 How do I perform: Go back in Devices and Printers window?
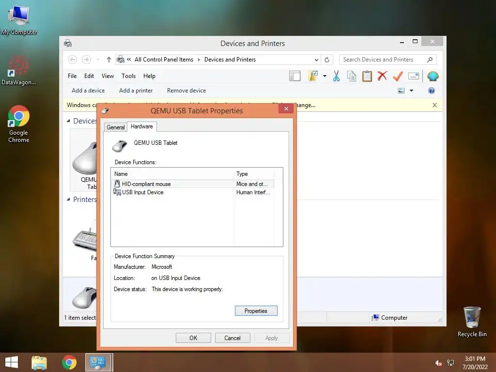click(73, 60)
